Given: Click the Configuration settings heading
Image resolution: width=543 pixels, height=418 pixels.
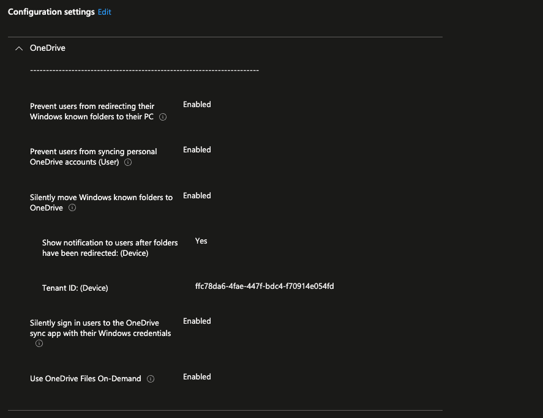Looking at the screenshot, I should 51,12.
